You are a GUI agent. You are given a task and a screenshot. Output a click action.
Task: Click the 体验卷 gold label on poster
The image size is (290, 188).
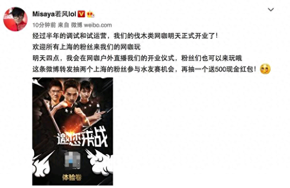(x=72, y=177)
